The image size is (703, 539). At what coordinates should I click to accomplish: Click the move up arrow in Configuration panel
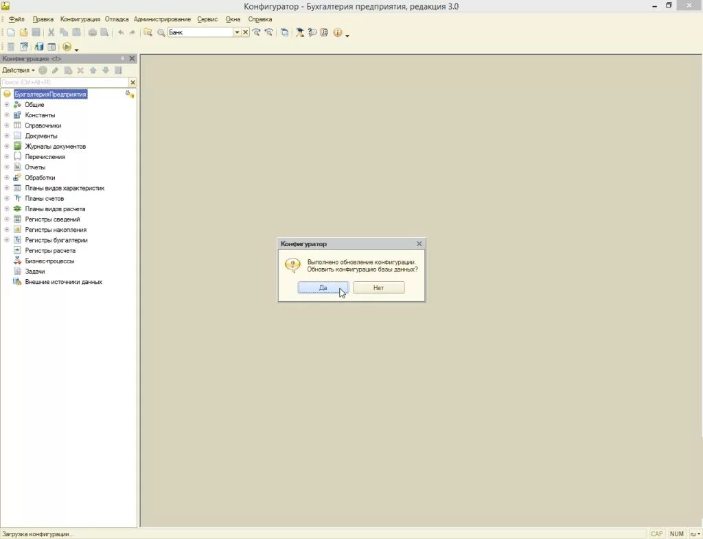coord(93,70)
